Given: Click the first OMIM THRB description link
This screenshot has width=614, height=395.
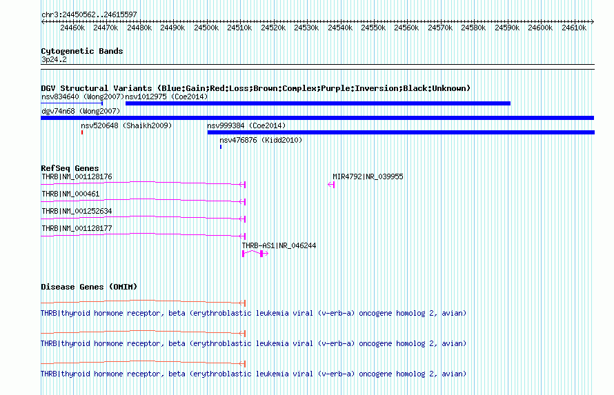Looking at the screenshot, I should (253, 313).
